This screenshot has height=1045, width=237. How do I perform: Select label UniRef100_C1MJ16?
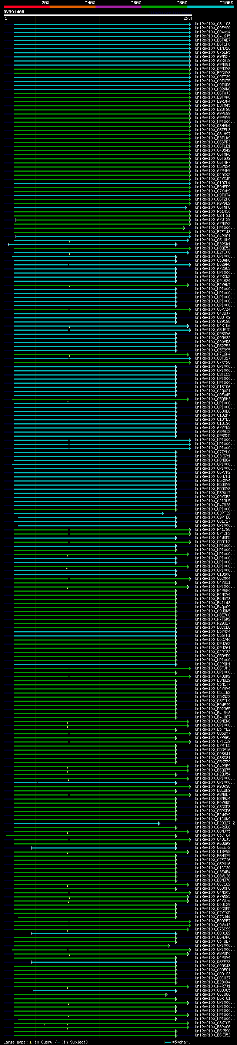pyautogui.click(x=213, y=48)
